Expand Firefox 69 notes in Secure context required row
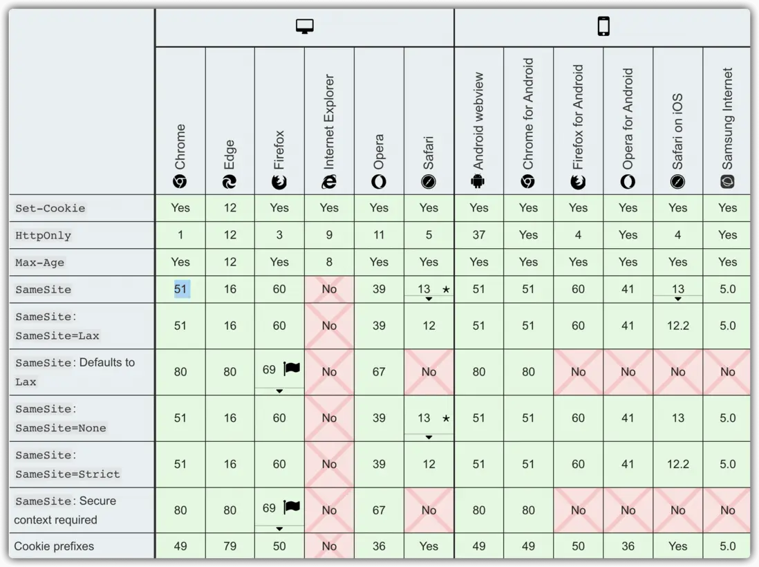Viewport: 759px width, 567px height. coord(279,529)
